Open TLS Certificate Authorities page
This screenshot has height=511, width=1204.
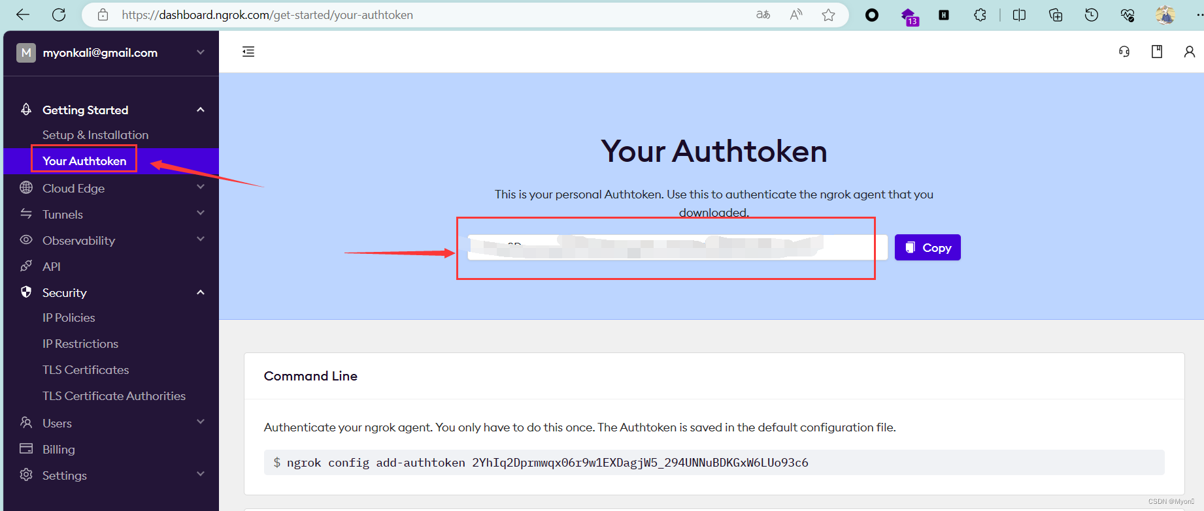tap(114, 396)
